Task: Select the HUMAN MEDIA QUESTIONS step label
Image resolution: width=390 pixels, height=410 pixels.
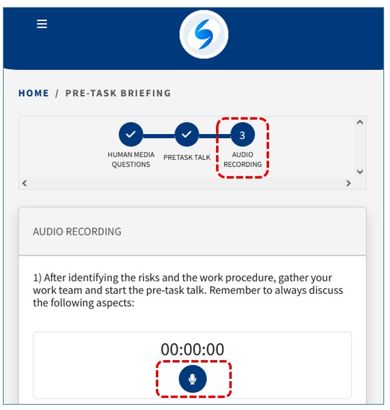Action: point(131,159)
